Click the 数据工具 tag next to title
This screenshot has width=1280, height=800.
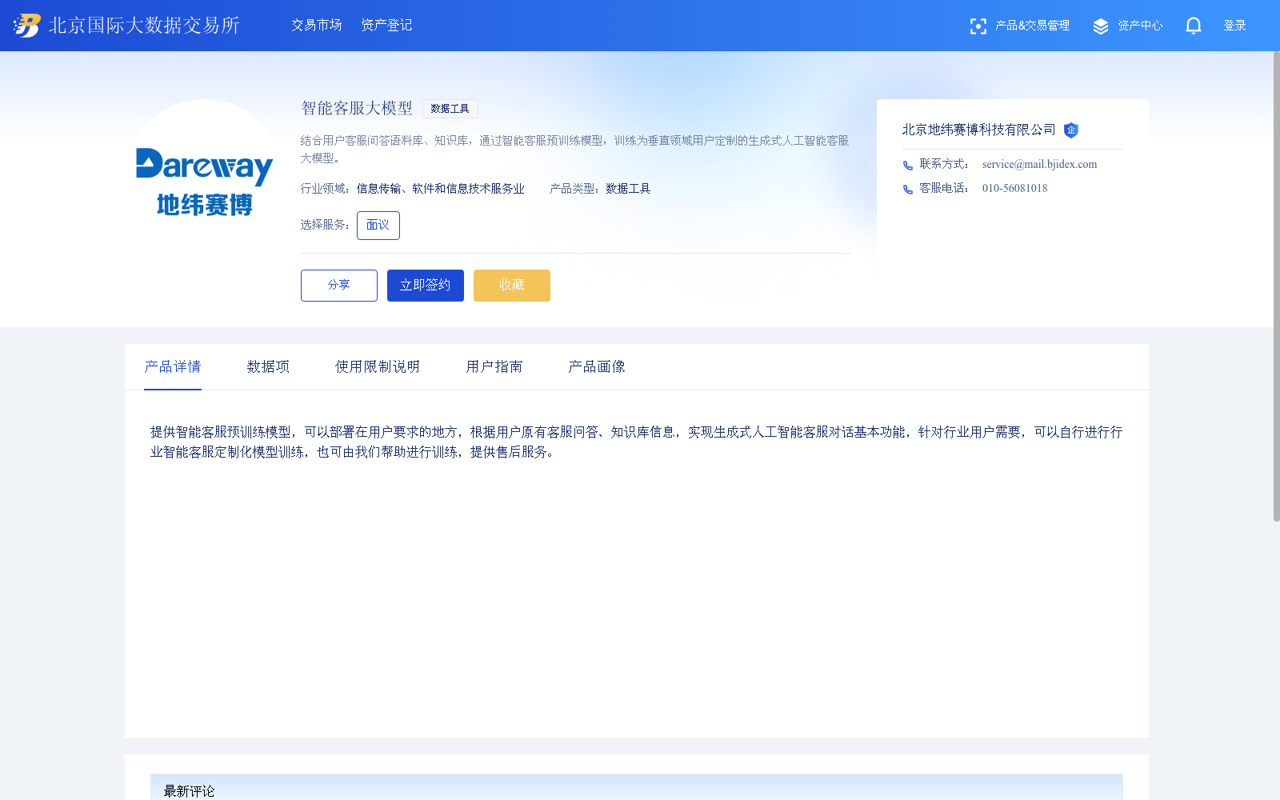(x=450, y=109)
